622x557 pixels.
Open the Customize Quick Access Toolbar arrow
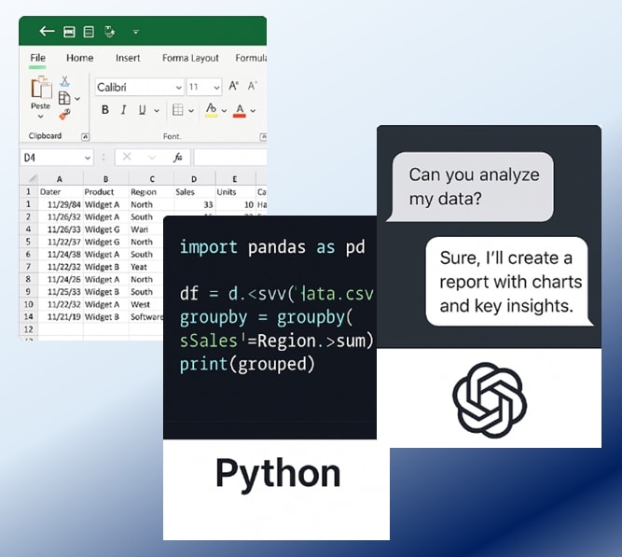135,32
